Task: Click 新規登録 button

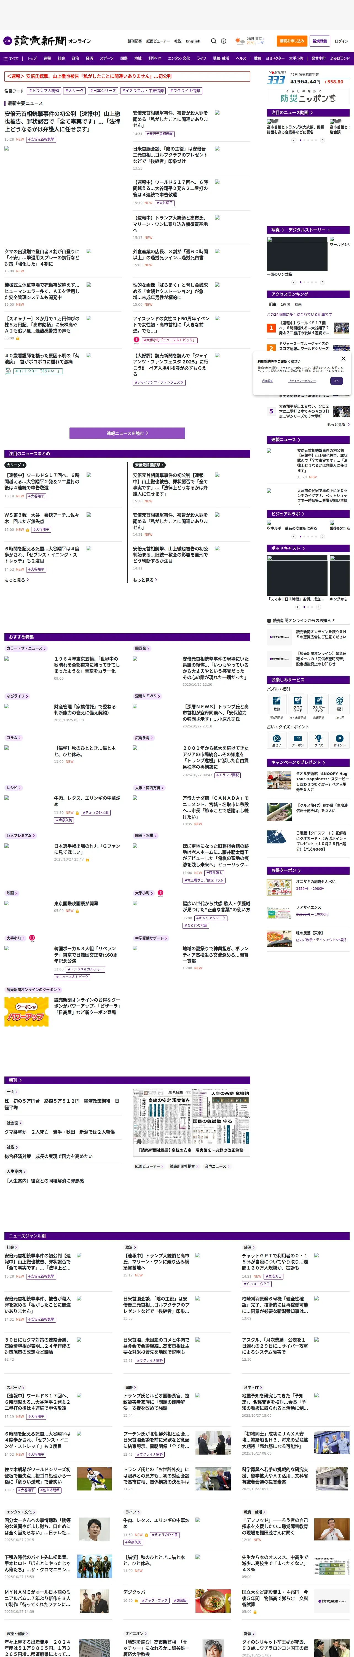Action: tap(319, 41)
